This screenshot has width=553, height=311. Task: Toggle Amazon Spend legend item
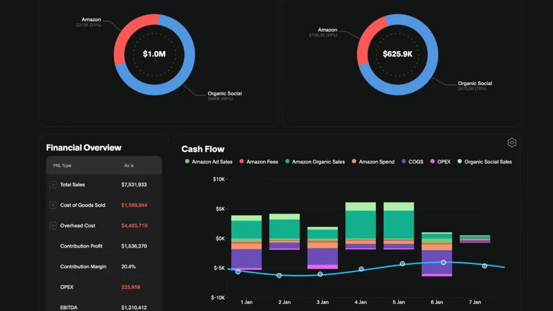[373, 162]
